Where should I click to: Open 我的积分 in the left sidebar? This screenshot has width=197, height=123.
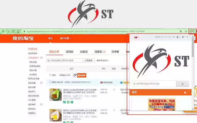coord(32,92)
